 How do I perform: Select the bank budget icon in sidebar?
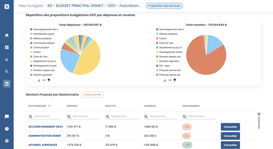pyautogui.click(x=7, y=84)
